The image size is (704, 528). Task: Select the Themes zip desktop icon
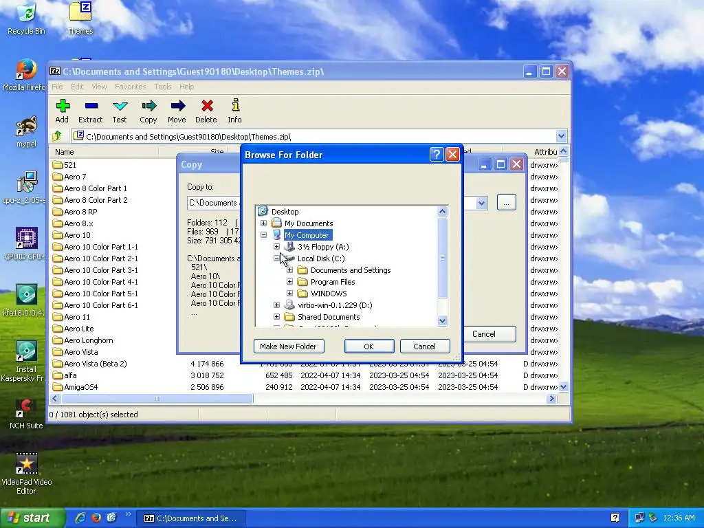tap(80, 18)
